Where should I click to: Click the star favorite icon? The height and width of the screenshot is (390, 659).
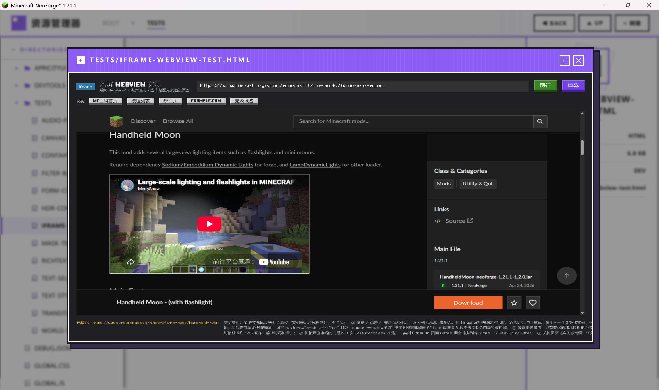pos(514,303)
